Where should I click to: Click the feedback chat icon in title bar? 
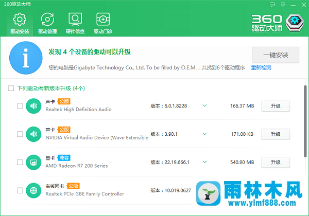pos(272,5)
